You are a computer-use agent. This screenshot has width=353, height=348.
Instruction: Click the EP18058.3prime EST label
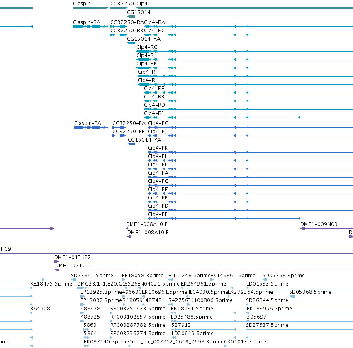click(x=143, y=276)
